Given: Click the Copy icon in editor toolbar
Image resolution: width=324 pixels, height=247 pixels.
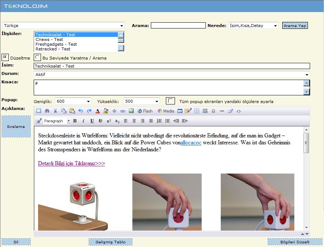Looking at the screenshot, I should [x=64, y=111].
